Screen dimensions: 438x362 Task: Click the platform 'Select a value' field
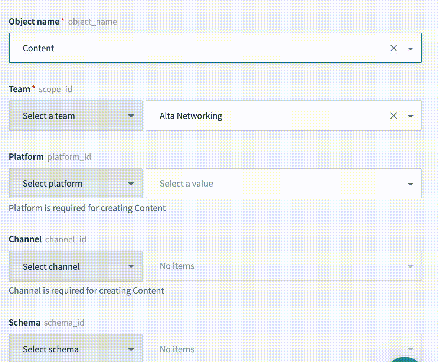[275, 184]
